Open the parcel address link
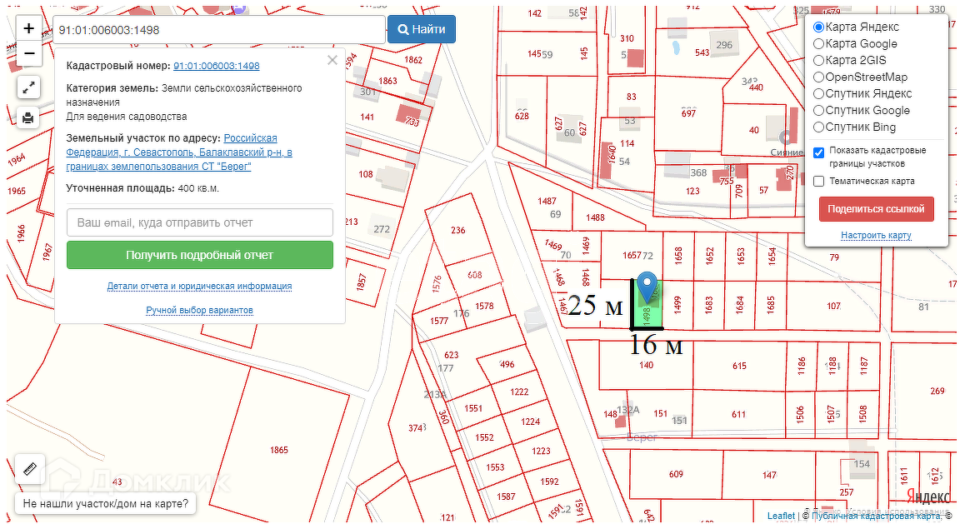 pos(179,152)
